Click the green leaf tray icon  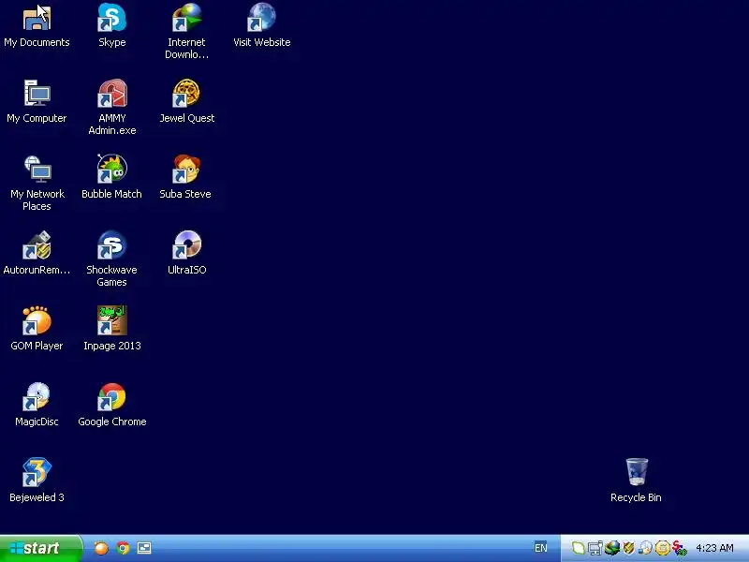[578, 548]
